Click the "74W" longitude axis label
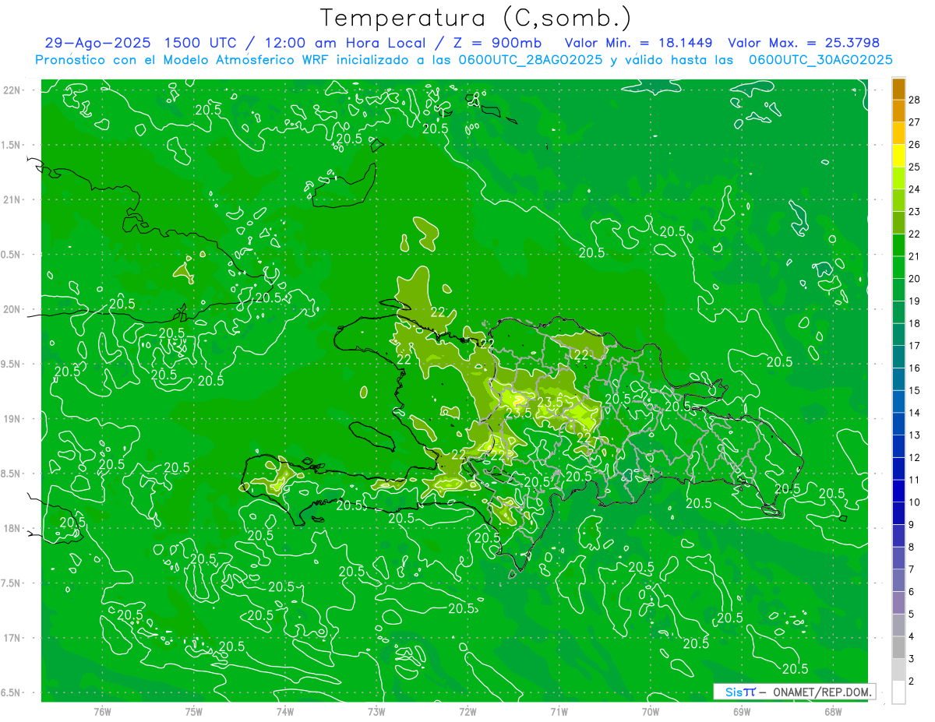 [284, 711]
